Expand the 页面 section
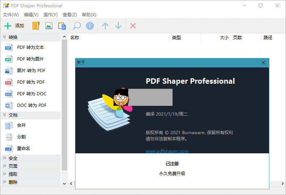The image size is (286, 195). click(x=31, y=166)
